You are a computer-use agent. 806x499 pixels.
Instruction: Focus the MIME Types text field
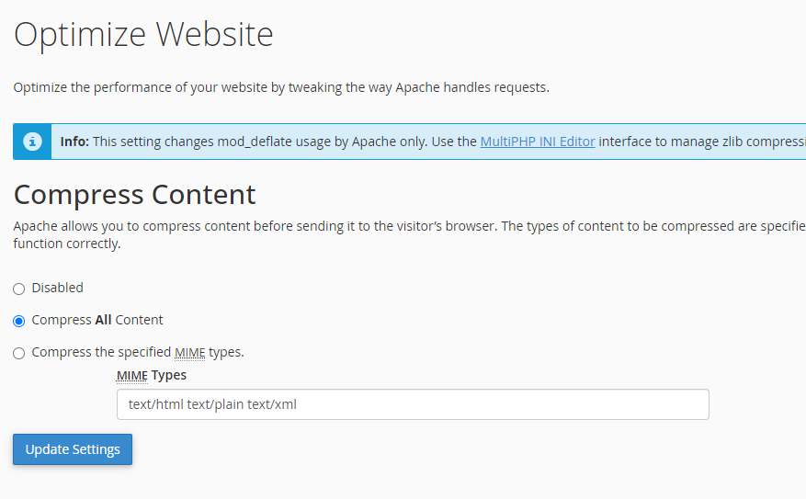(x=413, y=404)
